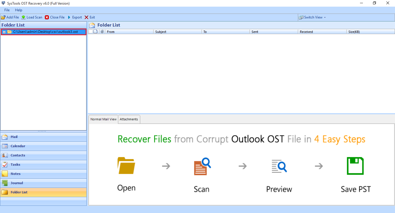
Task: Click the highlighted Folder List navigation label
Action: pyautogui.click(x=19, y=192)
